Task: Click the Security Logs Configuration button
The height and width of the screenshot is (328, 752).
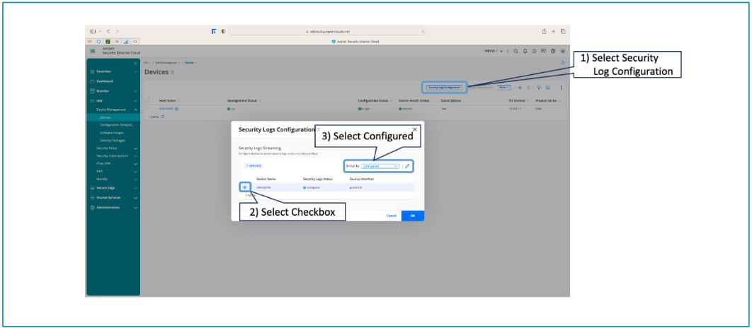Action: pyautogui.click(x=444, y=88)
